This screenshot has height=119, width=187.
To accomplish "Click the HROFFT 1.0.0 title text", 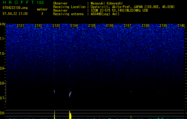I will [x=23, y=2].
